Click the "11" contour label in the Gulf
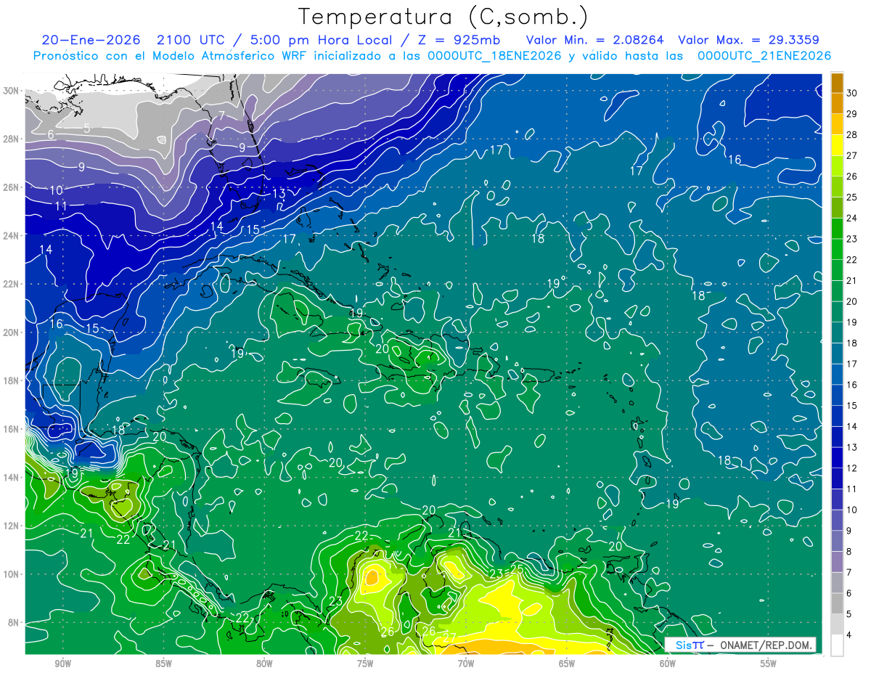The height and width of the screenshot is (673, 871). (61, 206)
